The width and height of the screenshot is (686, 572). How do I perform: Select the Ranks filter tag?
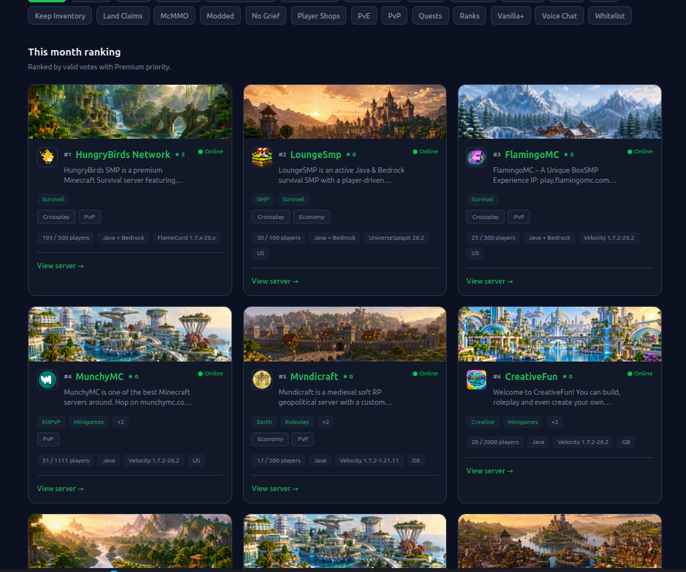469,15
